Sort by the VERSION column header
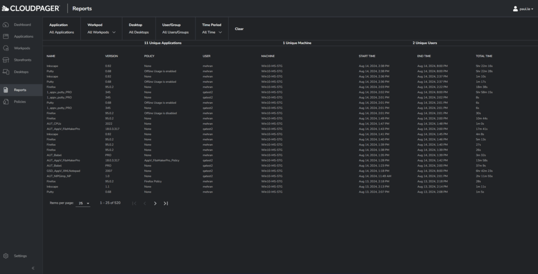Image resolution: width=538 pixels, height=274 pixels. 111,56
